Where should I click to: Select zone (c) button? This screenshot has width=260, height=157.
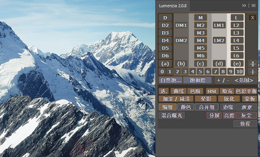tap(201, 64)
